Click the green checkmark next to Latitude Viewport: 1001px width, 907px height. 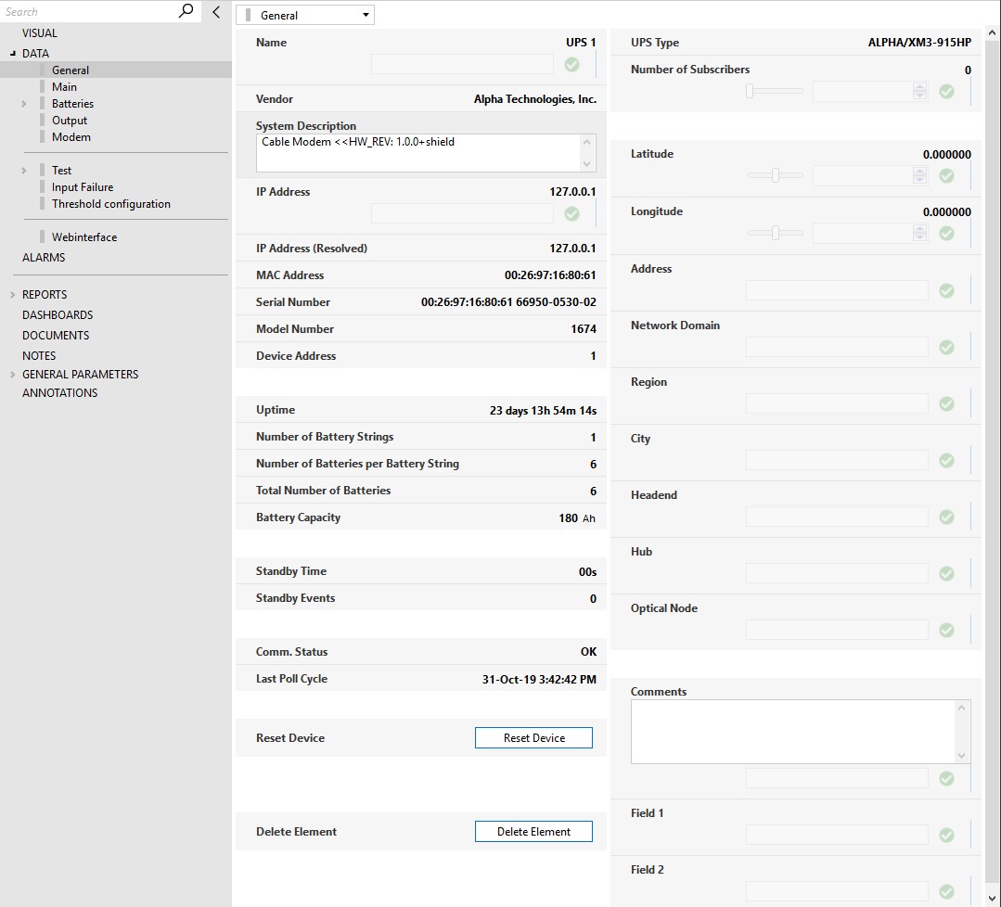(x=947, y=175)
